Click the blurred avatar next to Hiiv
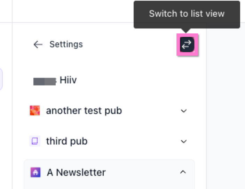The image size is (245, 189). 45,81
